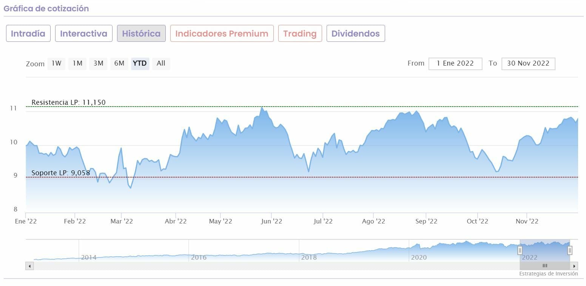586x286 pixels.
Task: Choose the 6M zoom range
Action: point(119,63)
